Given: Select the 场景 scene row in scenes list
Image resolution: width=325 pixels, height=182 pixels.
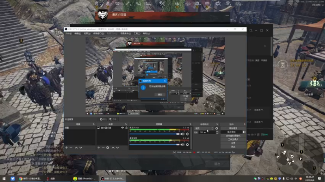Looking at the screenshot, I should (80, 128).
